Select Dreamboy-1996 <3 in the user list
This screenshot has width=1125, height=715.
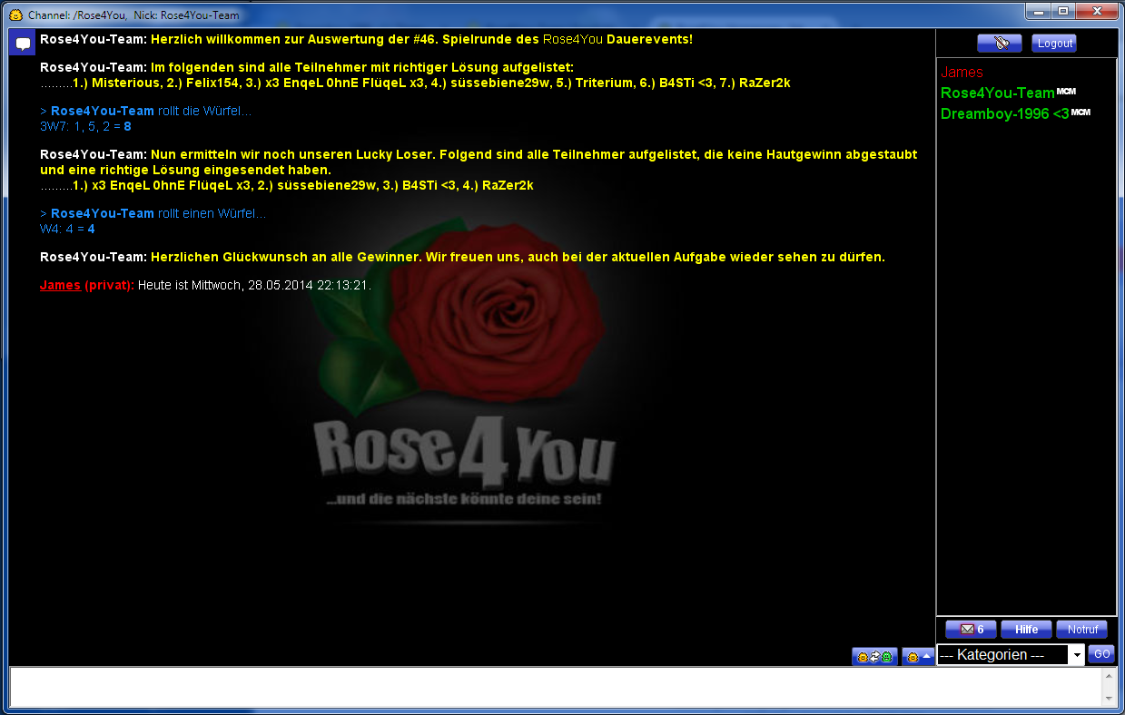point(1004,114)
